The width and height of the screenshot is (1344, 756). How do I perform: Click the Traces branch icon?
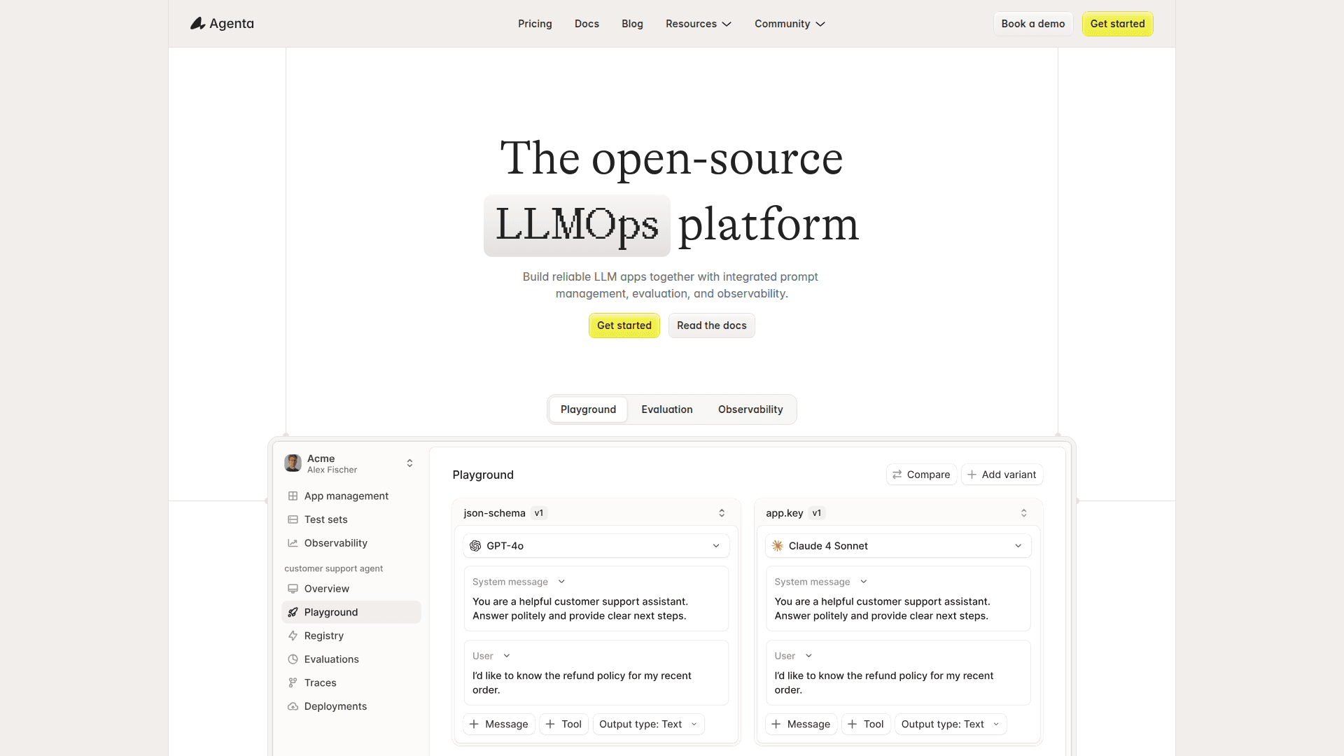[x=293, y=682]
